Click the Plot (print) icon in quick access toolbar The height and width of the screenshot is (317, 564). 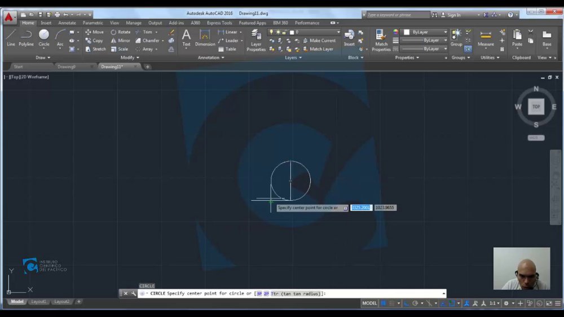(x=57, y=15)
